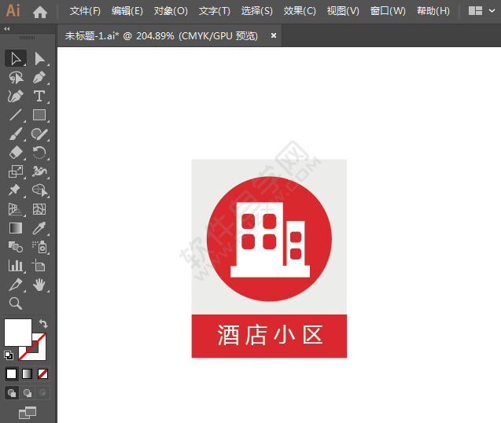Open the Change Screen Mode menu

pos(28,413)
